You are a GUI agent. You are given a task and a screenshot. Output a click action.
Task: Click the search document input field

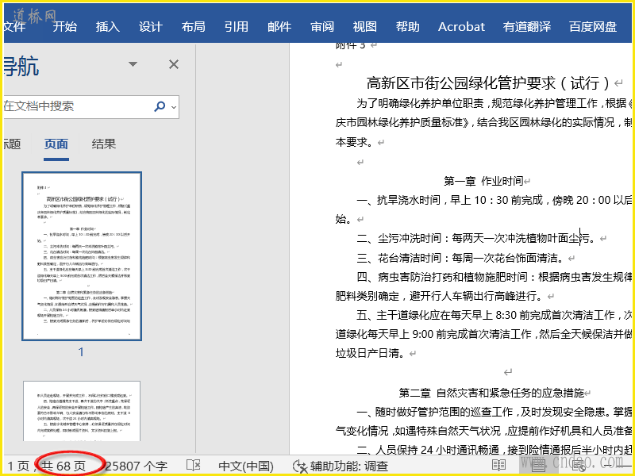pyautogui.click(x=77, y=107)
